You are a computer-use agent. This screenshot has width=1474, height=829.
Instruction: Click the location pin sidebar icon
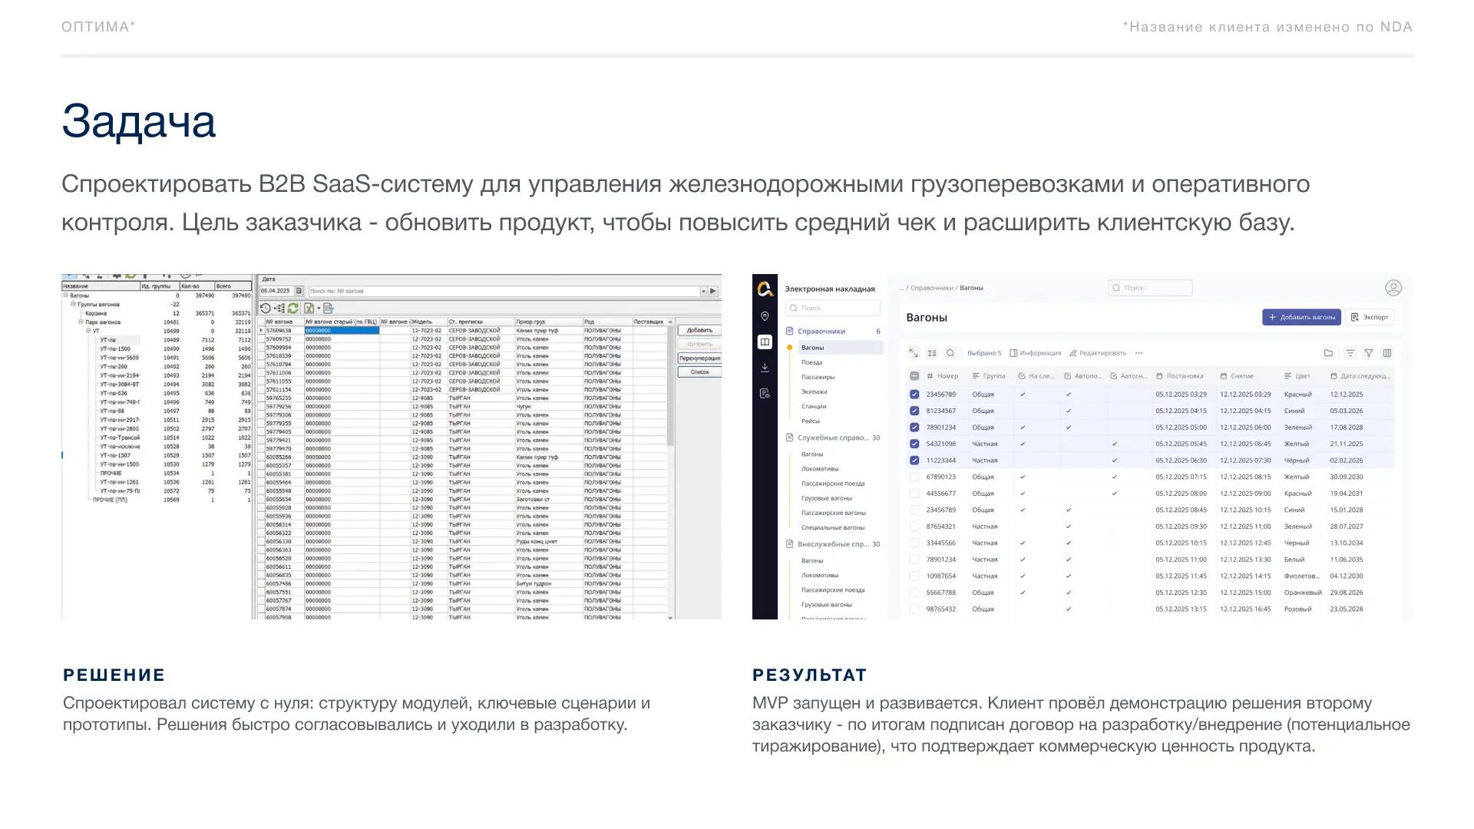[x=765, y=316]
